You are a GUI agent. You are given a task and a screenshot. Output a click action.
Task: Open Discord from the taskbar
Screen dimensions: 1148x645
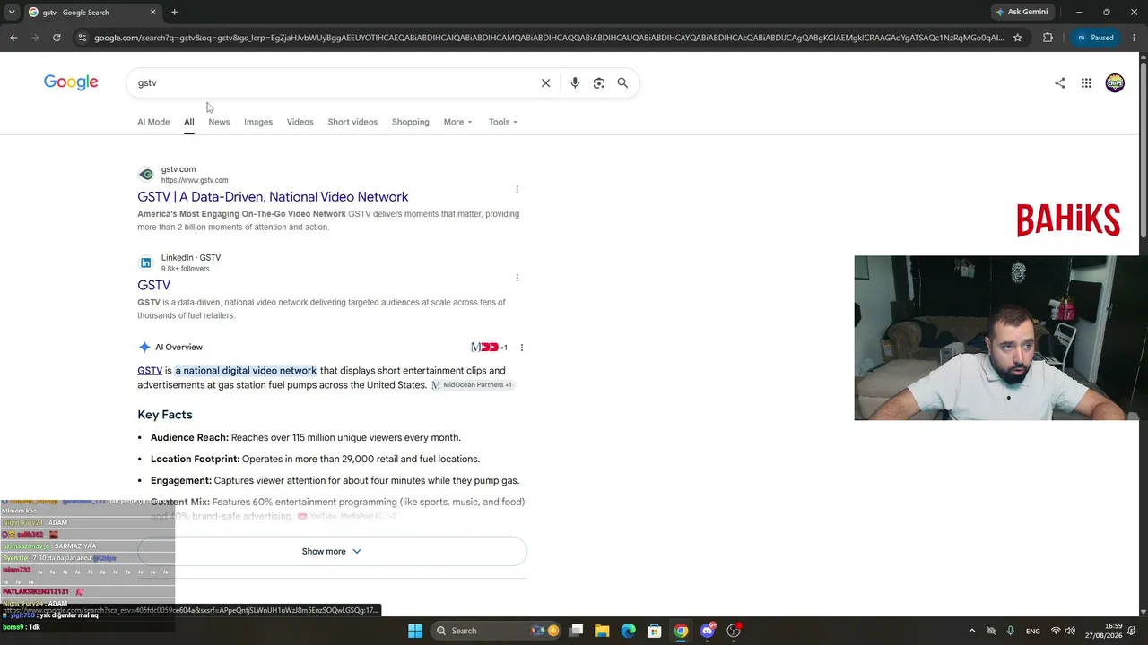click(708, 631)
